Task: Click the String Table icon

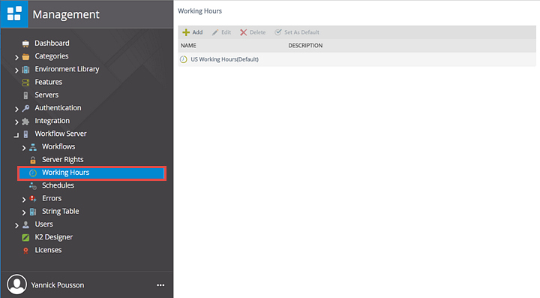Action: (x=33, y=212)
